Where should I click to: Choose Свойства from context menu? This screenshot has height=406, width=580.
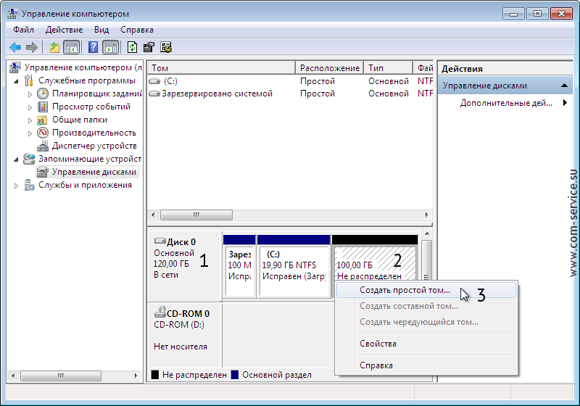tap(426, 344)
